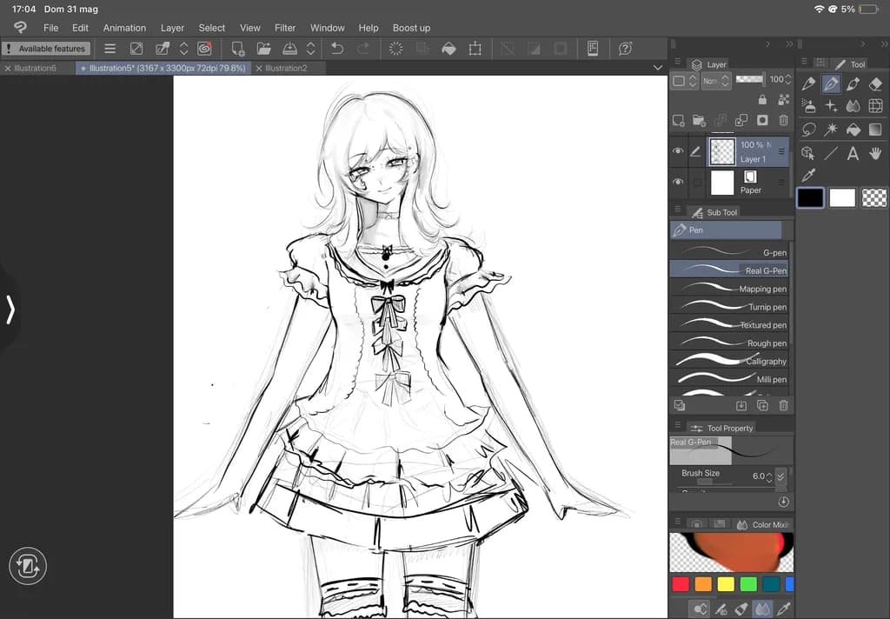Open the blending mode dropdown
The image size is (890, 619).
tap(716, 81)
